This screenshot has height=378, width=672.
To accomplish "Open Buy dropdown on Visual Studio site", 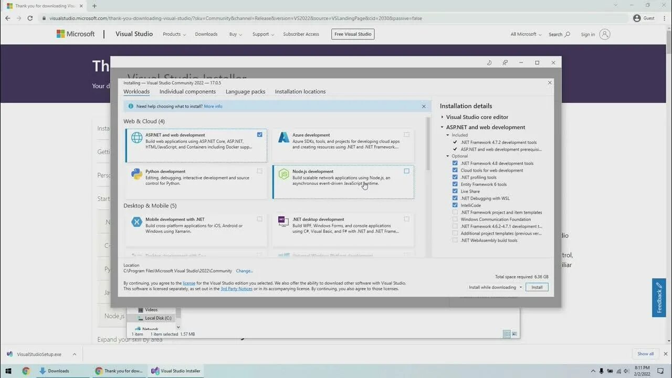I will pos(236,34).
